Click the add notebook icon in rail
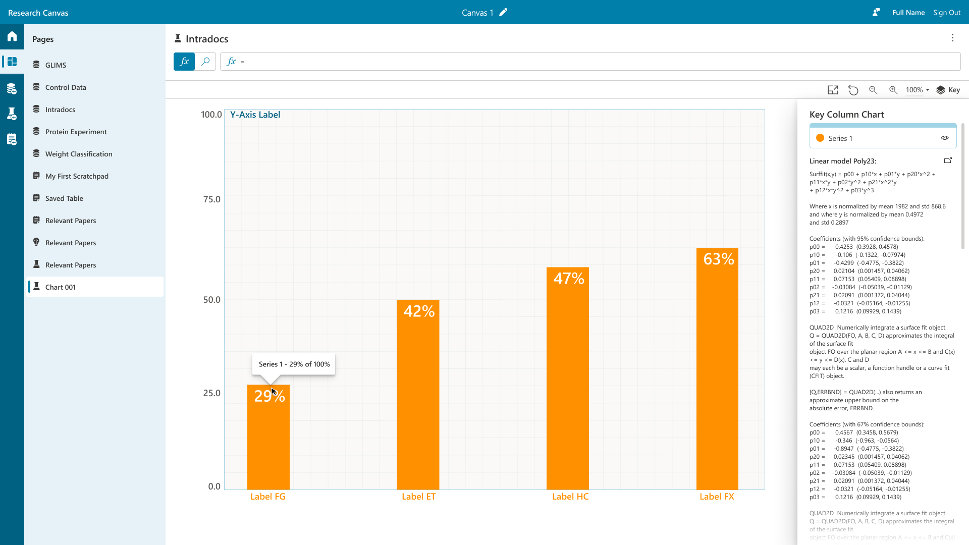 tap(12, 140)
